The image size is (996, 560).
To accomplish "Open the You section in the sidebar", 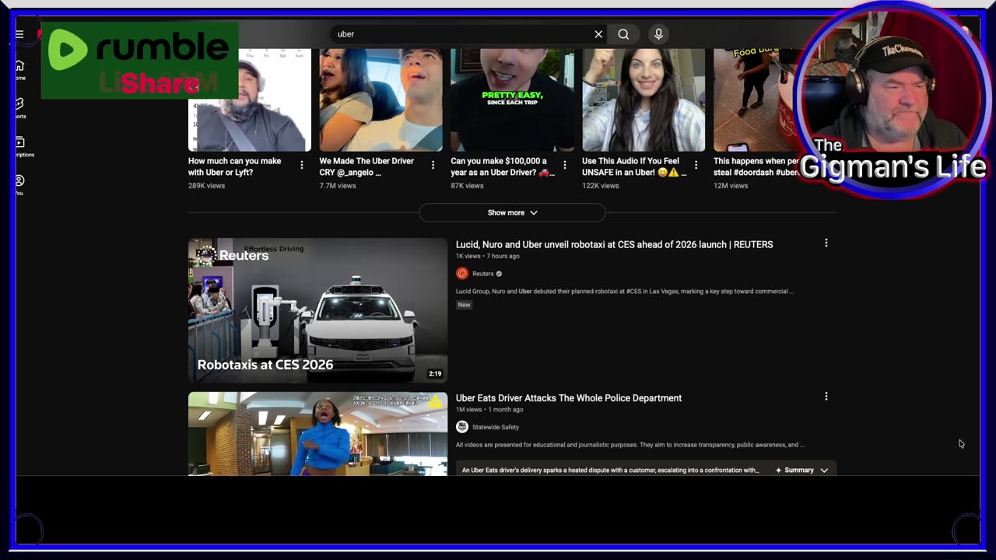I will click(x=19, y=184).
